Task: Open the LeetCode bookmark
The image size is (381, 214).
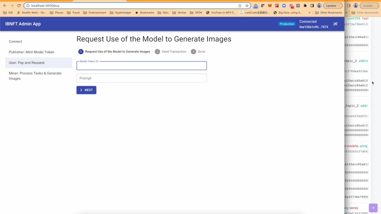Action: click(255, 12)
